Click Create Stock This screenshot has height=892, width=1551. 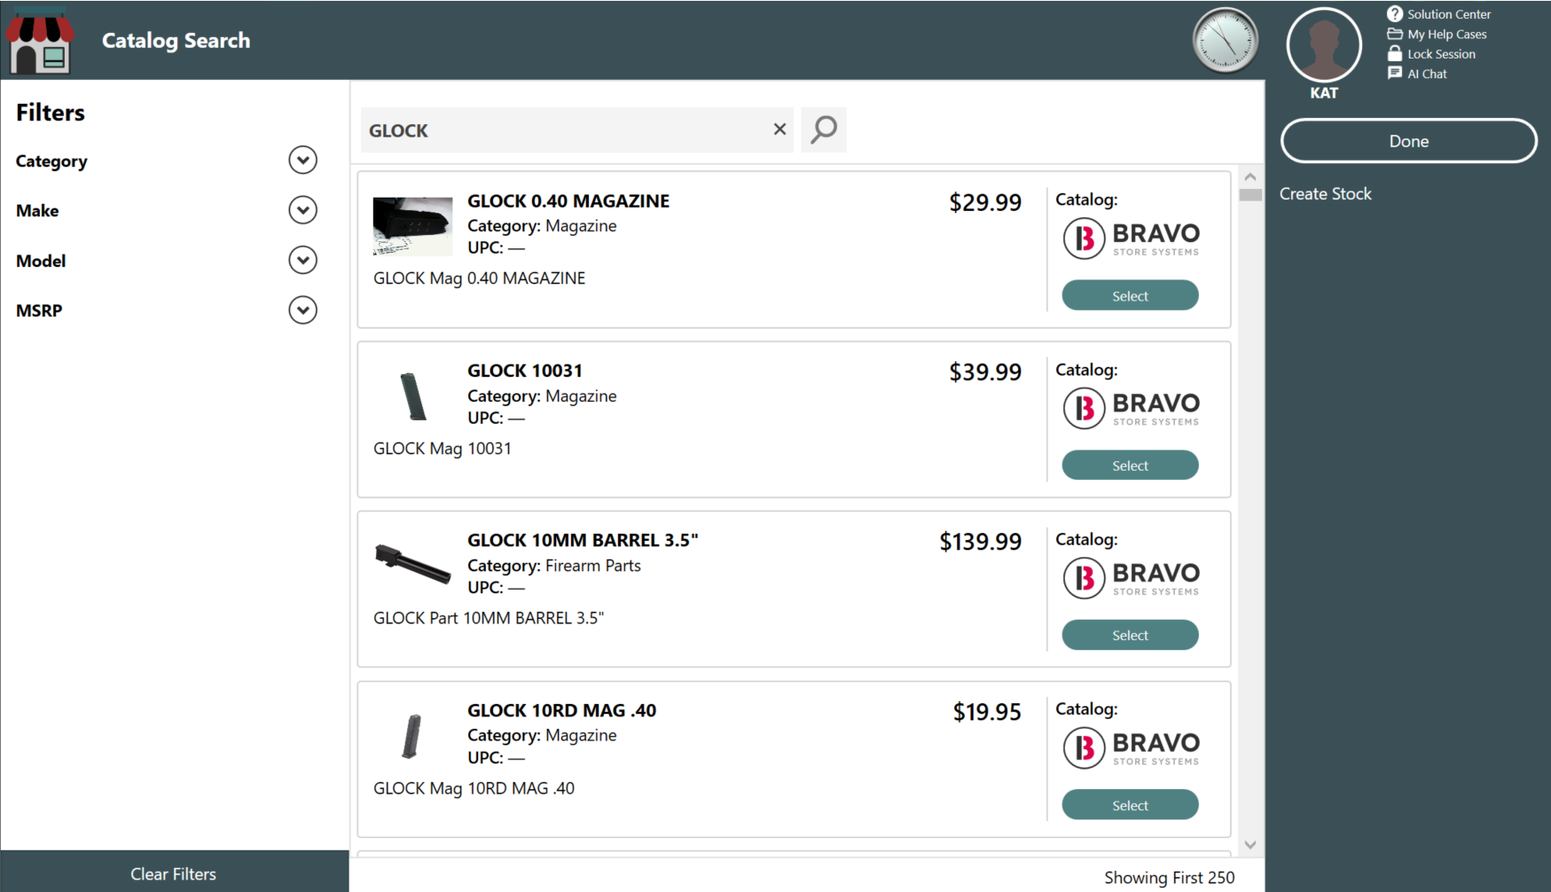pos(1325,193)
